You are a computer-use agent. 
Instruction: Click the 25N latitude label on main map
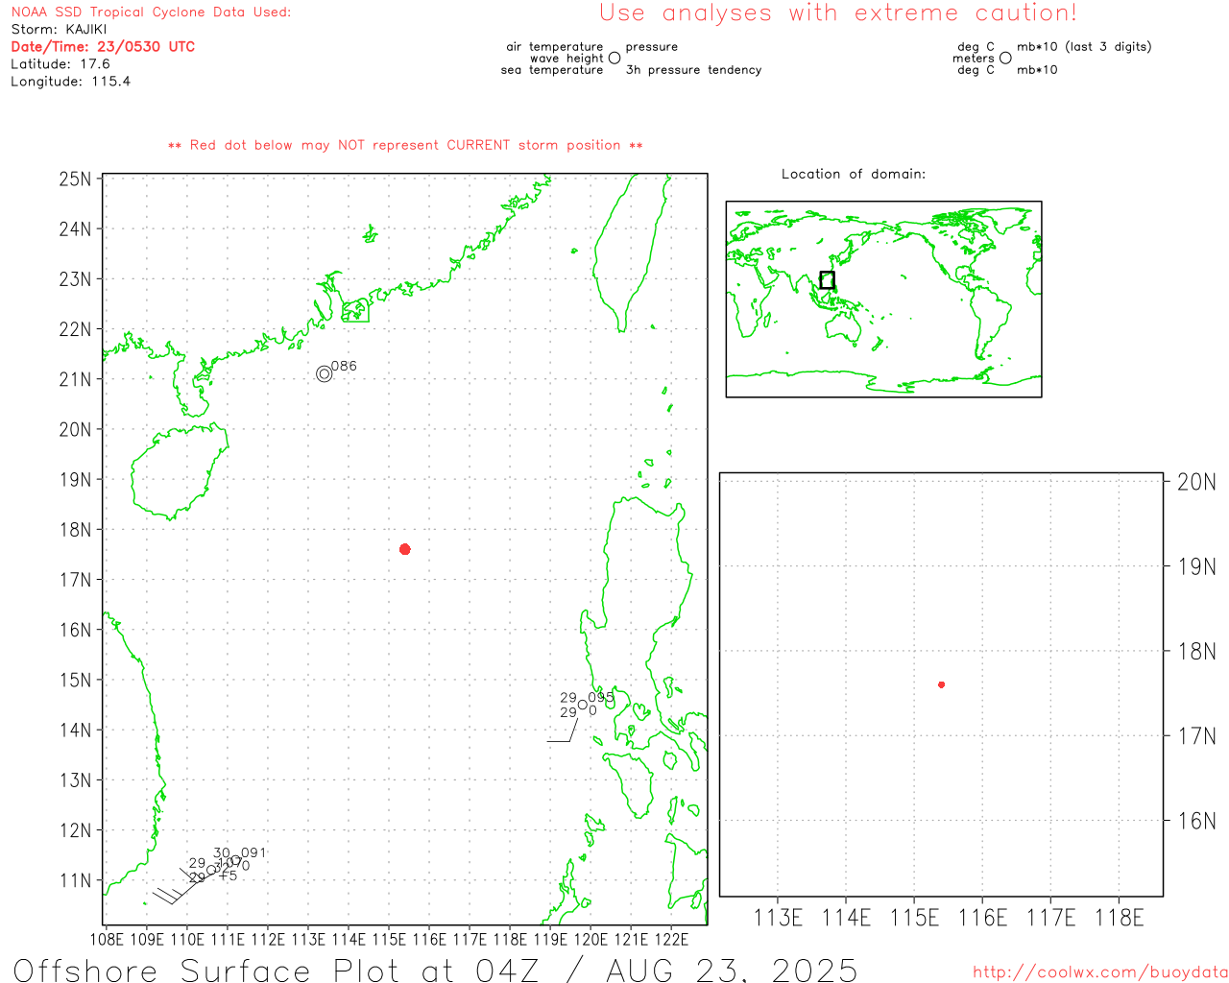tap(75, 180)
